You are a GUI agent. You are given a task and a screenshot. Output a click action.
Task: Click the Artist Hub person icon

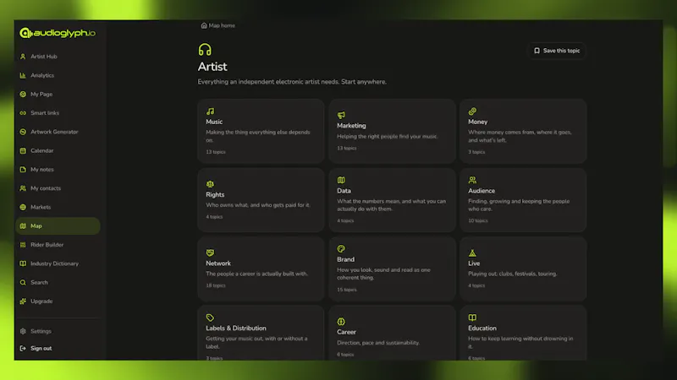tap(23, 57)
